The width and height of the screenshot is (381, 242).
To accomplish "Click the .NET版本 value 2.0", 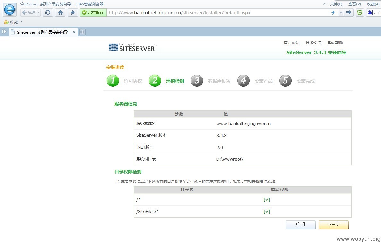I will pyautogui.click(x=220, y=148).
